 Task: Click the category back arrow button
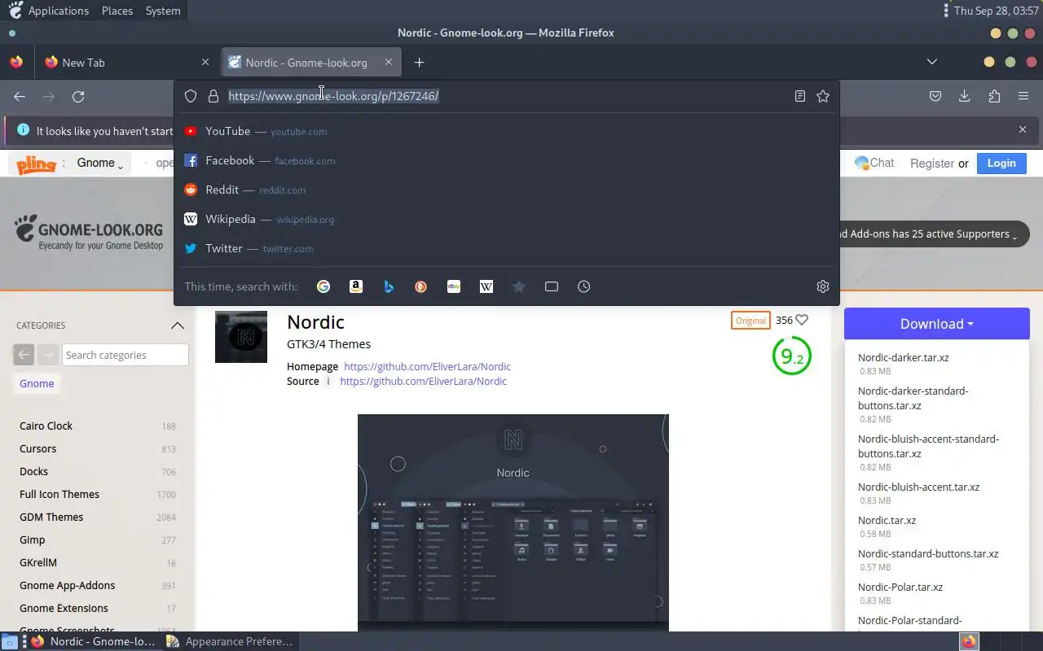(24, 355)
